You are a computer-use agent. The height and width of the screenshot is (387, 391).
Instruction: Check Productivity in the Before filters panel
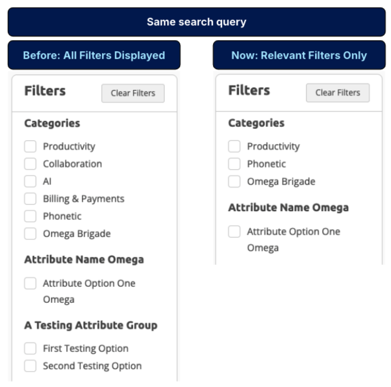coord(30,147)
